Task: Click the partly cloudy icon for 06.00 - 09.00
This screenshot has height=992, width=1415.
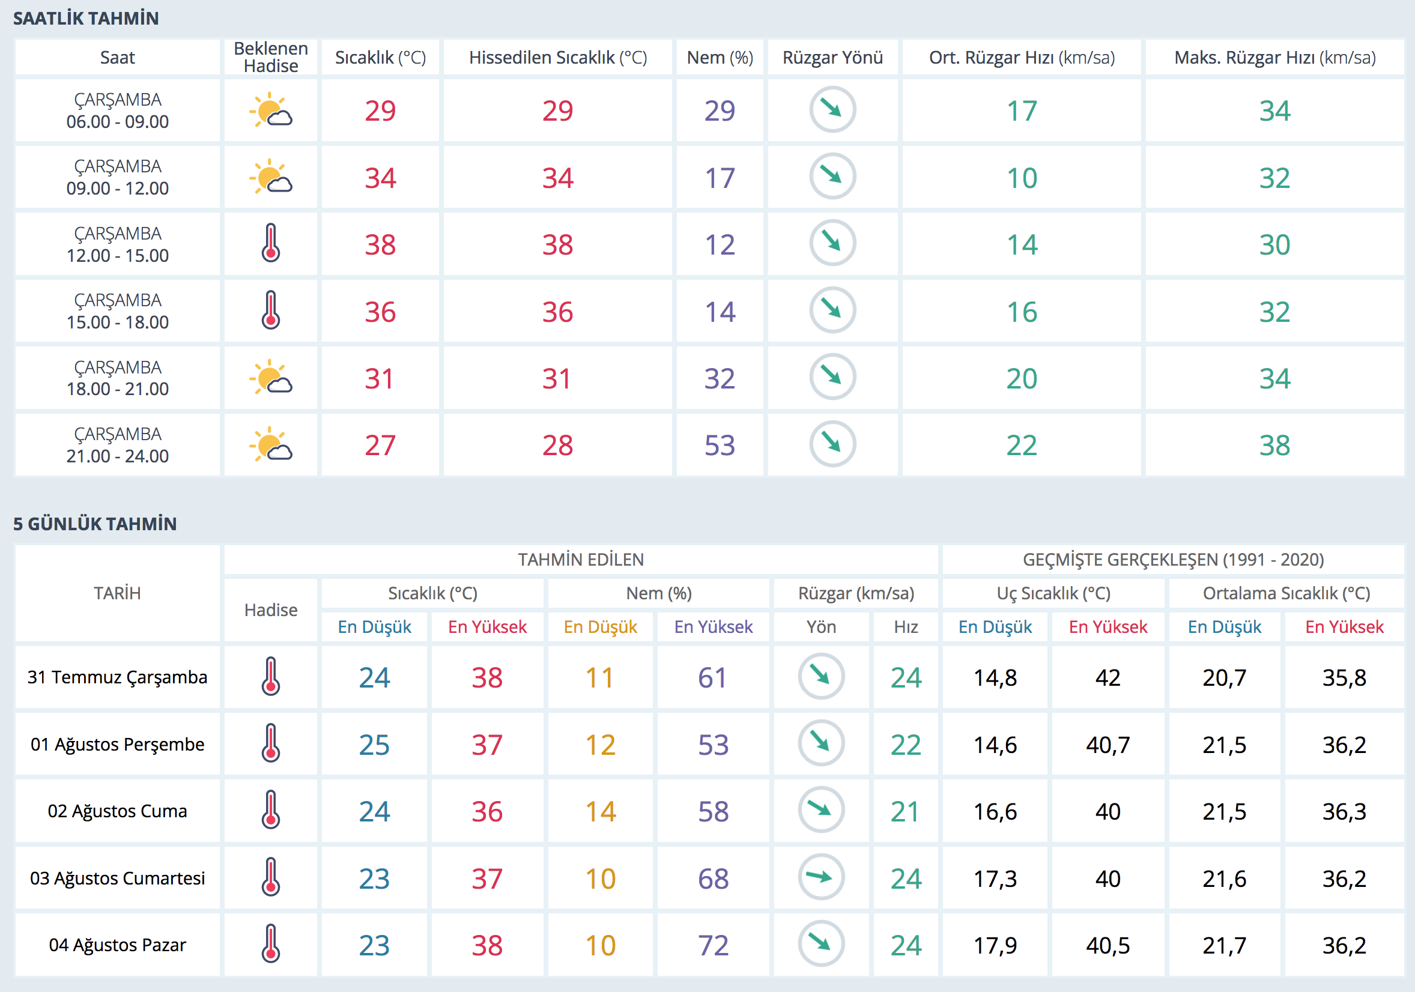Action: pos(270,110)
